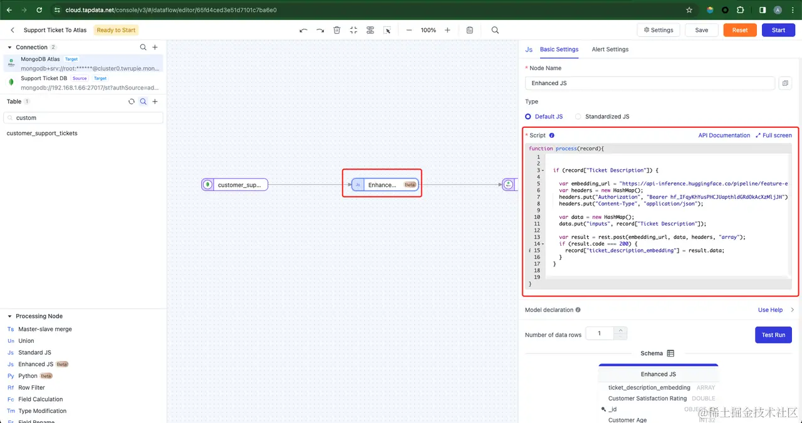Viewport: 802px width, 423px height.
Task: Click the Schema table view icon
Action: click(670, 353)
